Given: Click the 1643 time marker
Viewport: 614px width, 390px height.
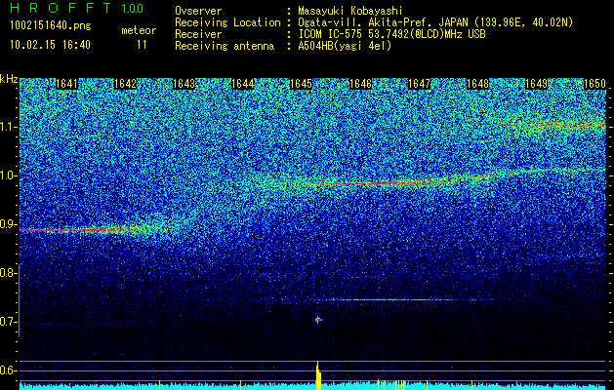Looking at the screenshot, I should point(184,84).
